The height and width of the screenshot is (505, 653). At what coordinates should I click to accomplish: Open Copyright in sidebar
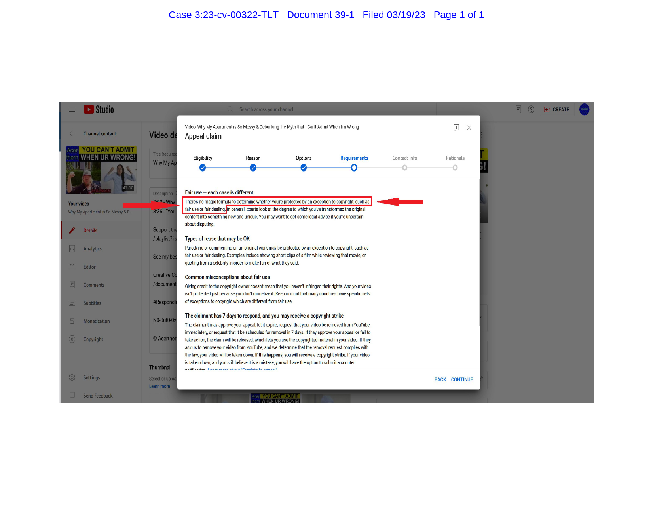(101, 339)
